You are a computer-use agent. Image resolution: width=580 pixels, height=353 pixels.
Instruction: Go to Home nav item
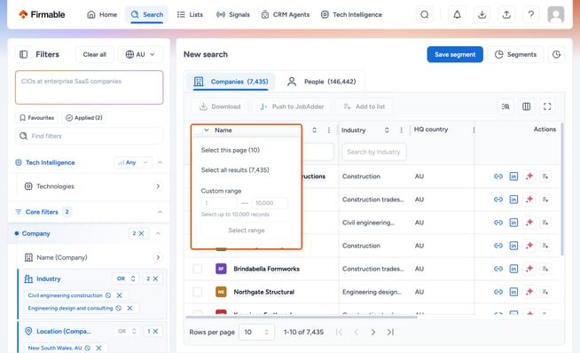click(102, 15)
